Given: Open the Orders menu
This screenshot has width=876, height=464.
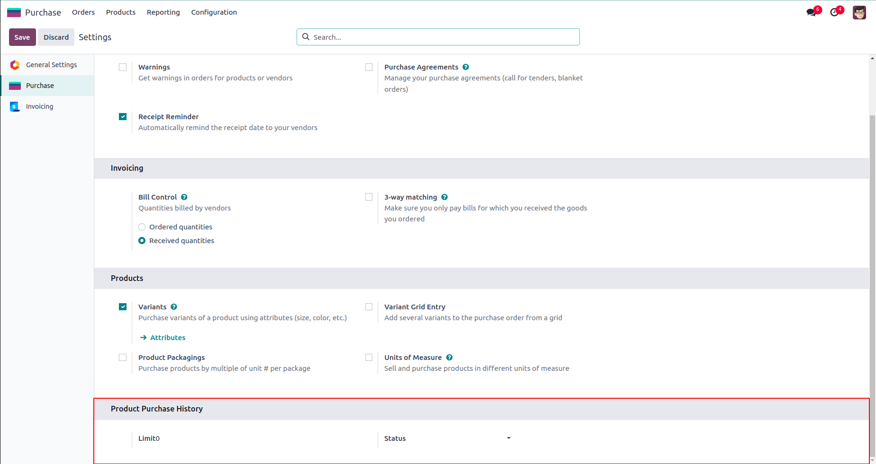Looking at the screenshot, I should click(x=83, y=12).
